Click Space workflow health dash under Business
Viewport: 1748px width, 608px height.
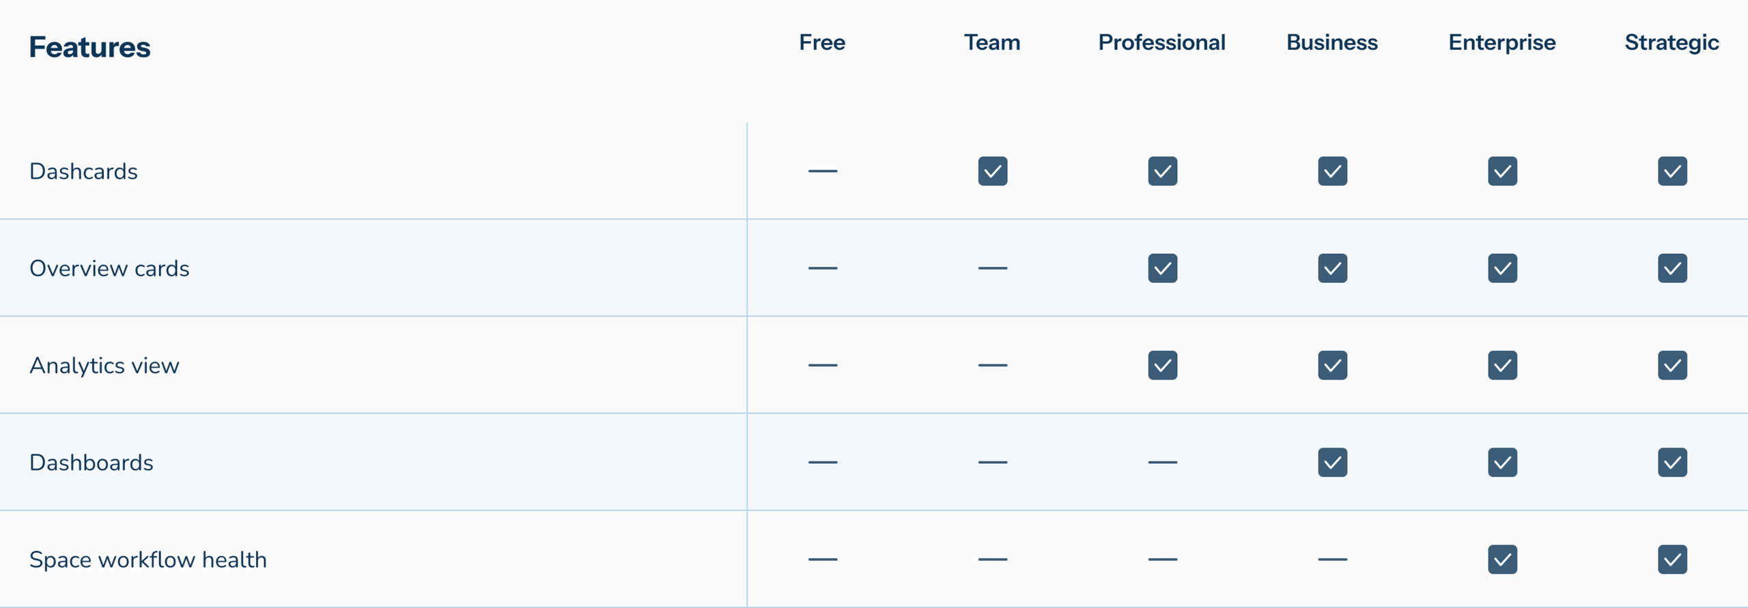(1332, 559)
